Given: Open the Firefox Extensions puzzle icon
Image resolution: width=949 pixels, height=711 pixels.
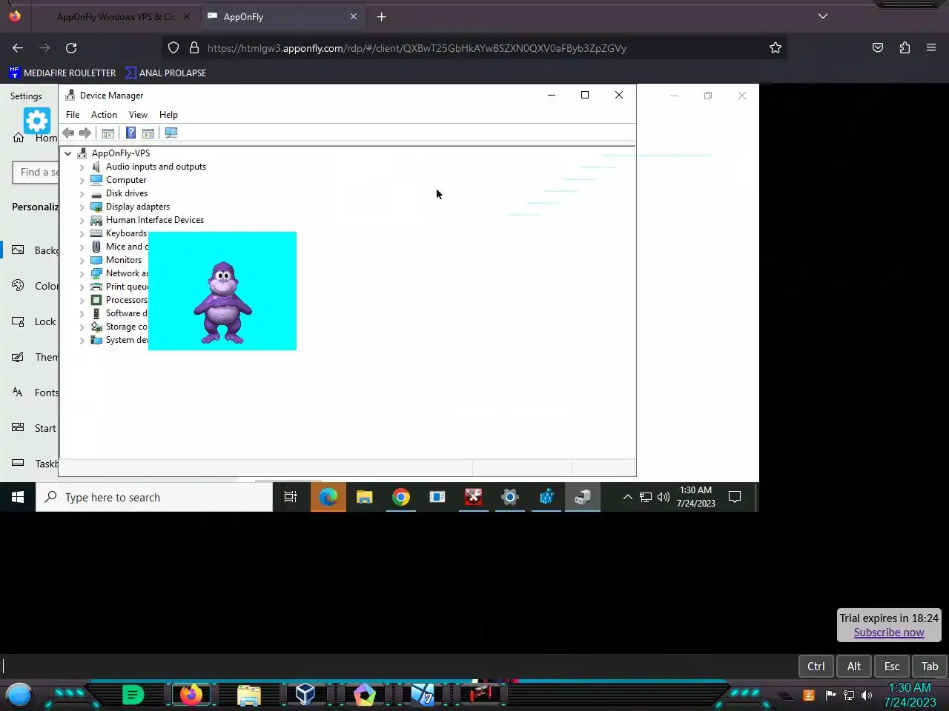Looking at the screenshot, I should [x=905, y=48].
